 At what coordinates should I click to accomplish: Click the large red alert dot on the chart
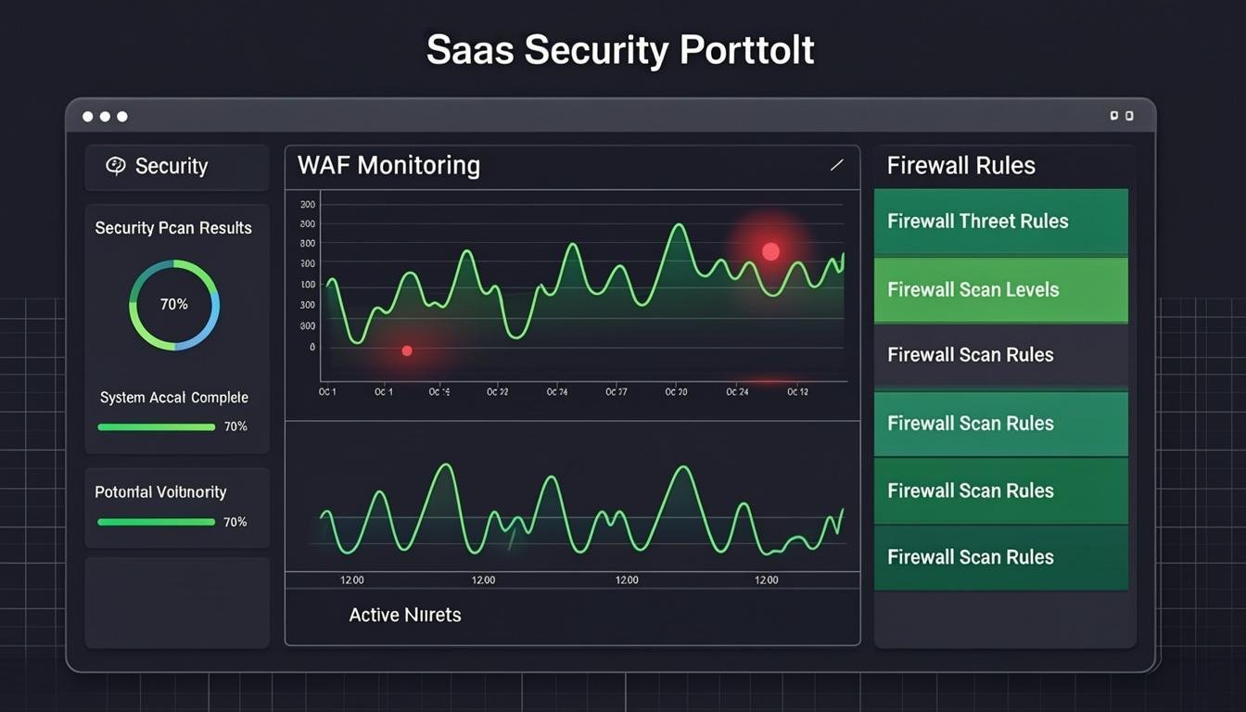[x=770, y=251]
